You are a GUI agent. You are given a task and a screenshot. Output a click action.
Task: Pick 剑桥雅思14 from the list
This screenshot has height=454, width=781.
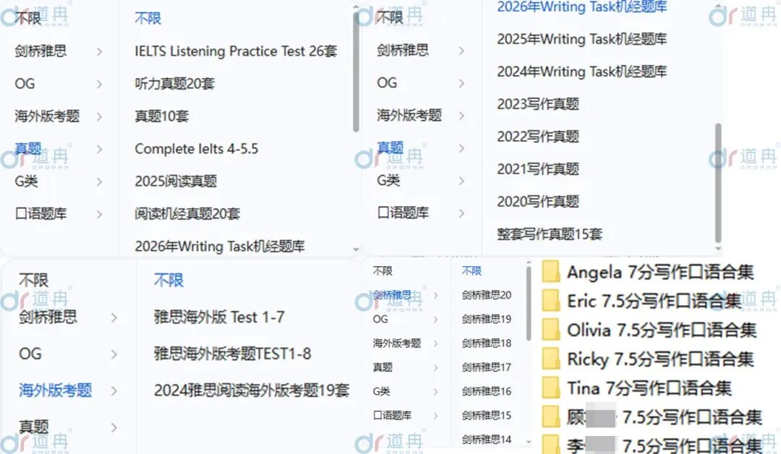(x=486, y=440)
